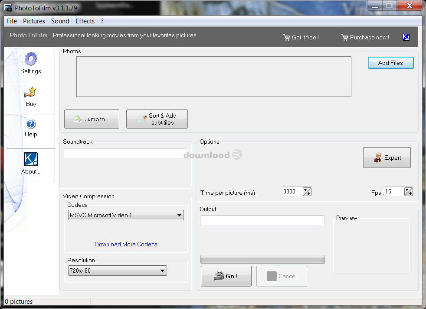Open the Effects menu
The height and width of the screenshot is (309, 426).
pyautogui.click(x=85, y=21)
